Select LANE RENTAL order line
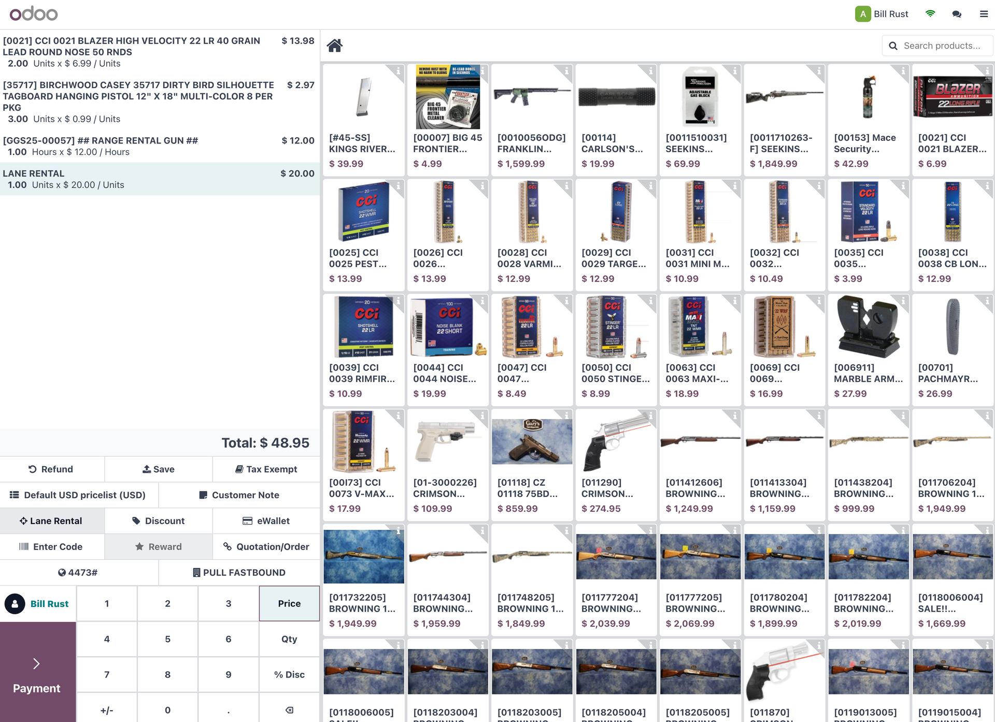The image size is (995, 722). point(160,179)
